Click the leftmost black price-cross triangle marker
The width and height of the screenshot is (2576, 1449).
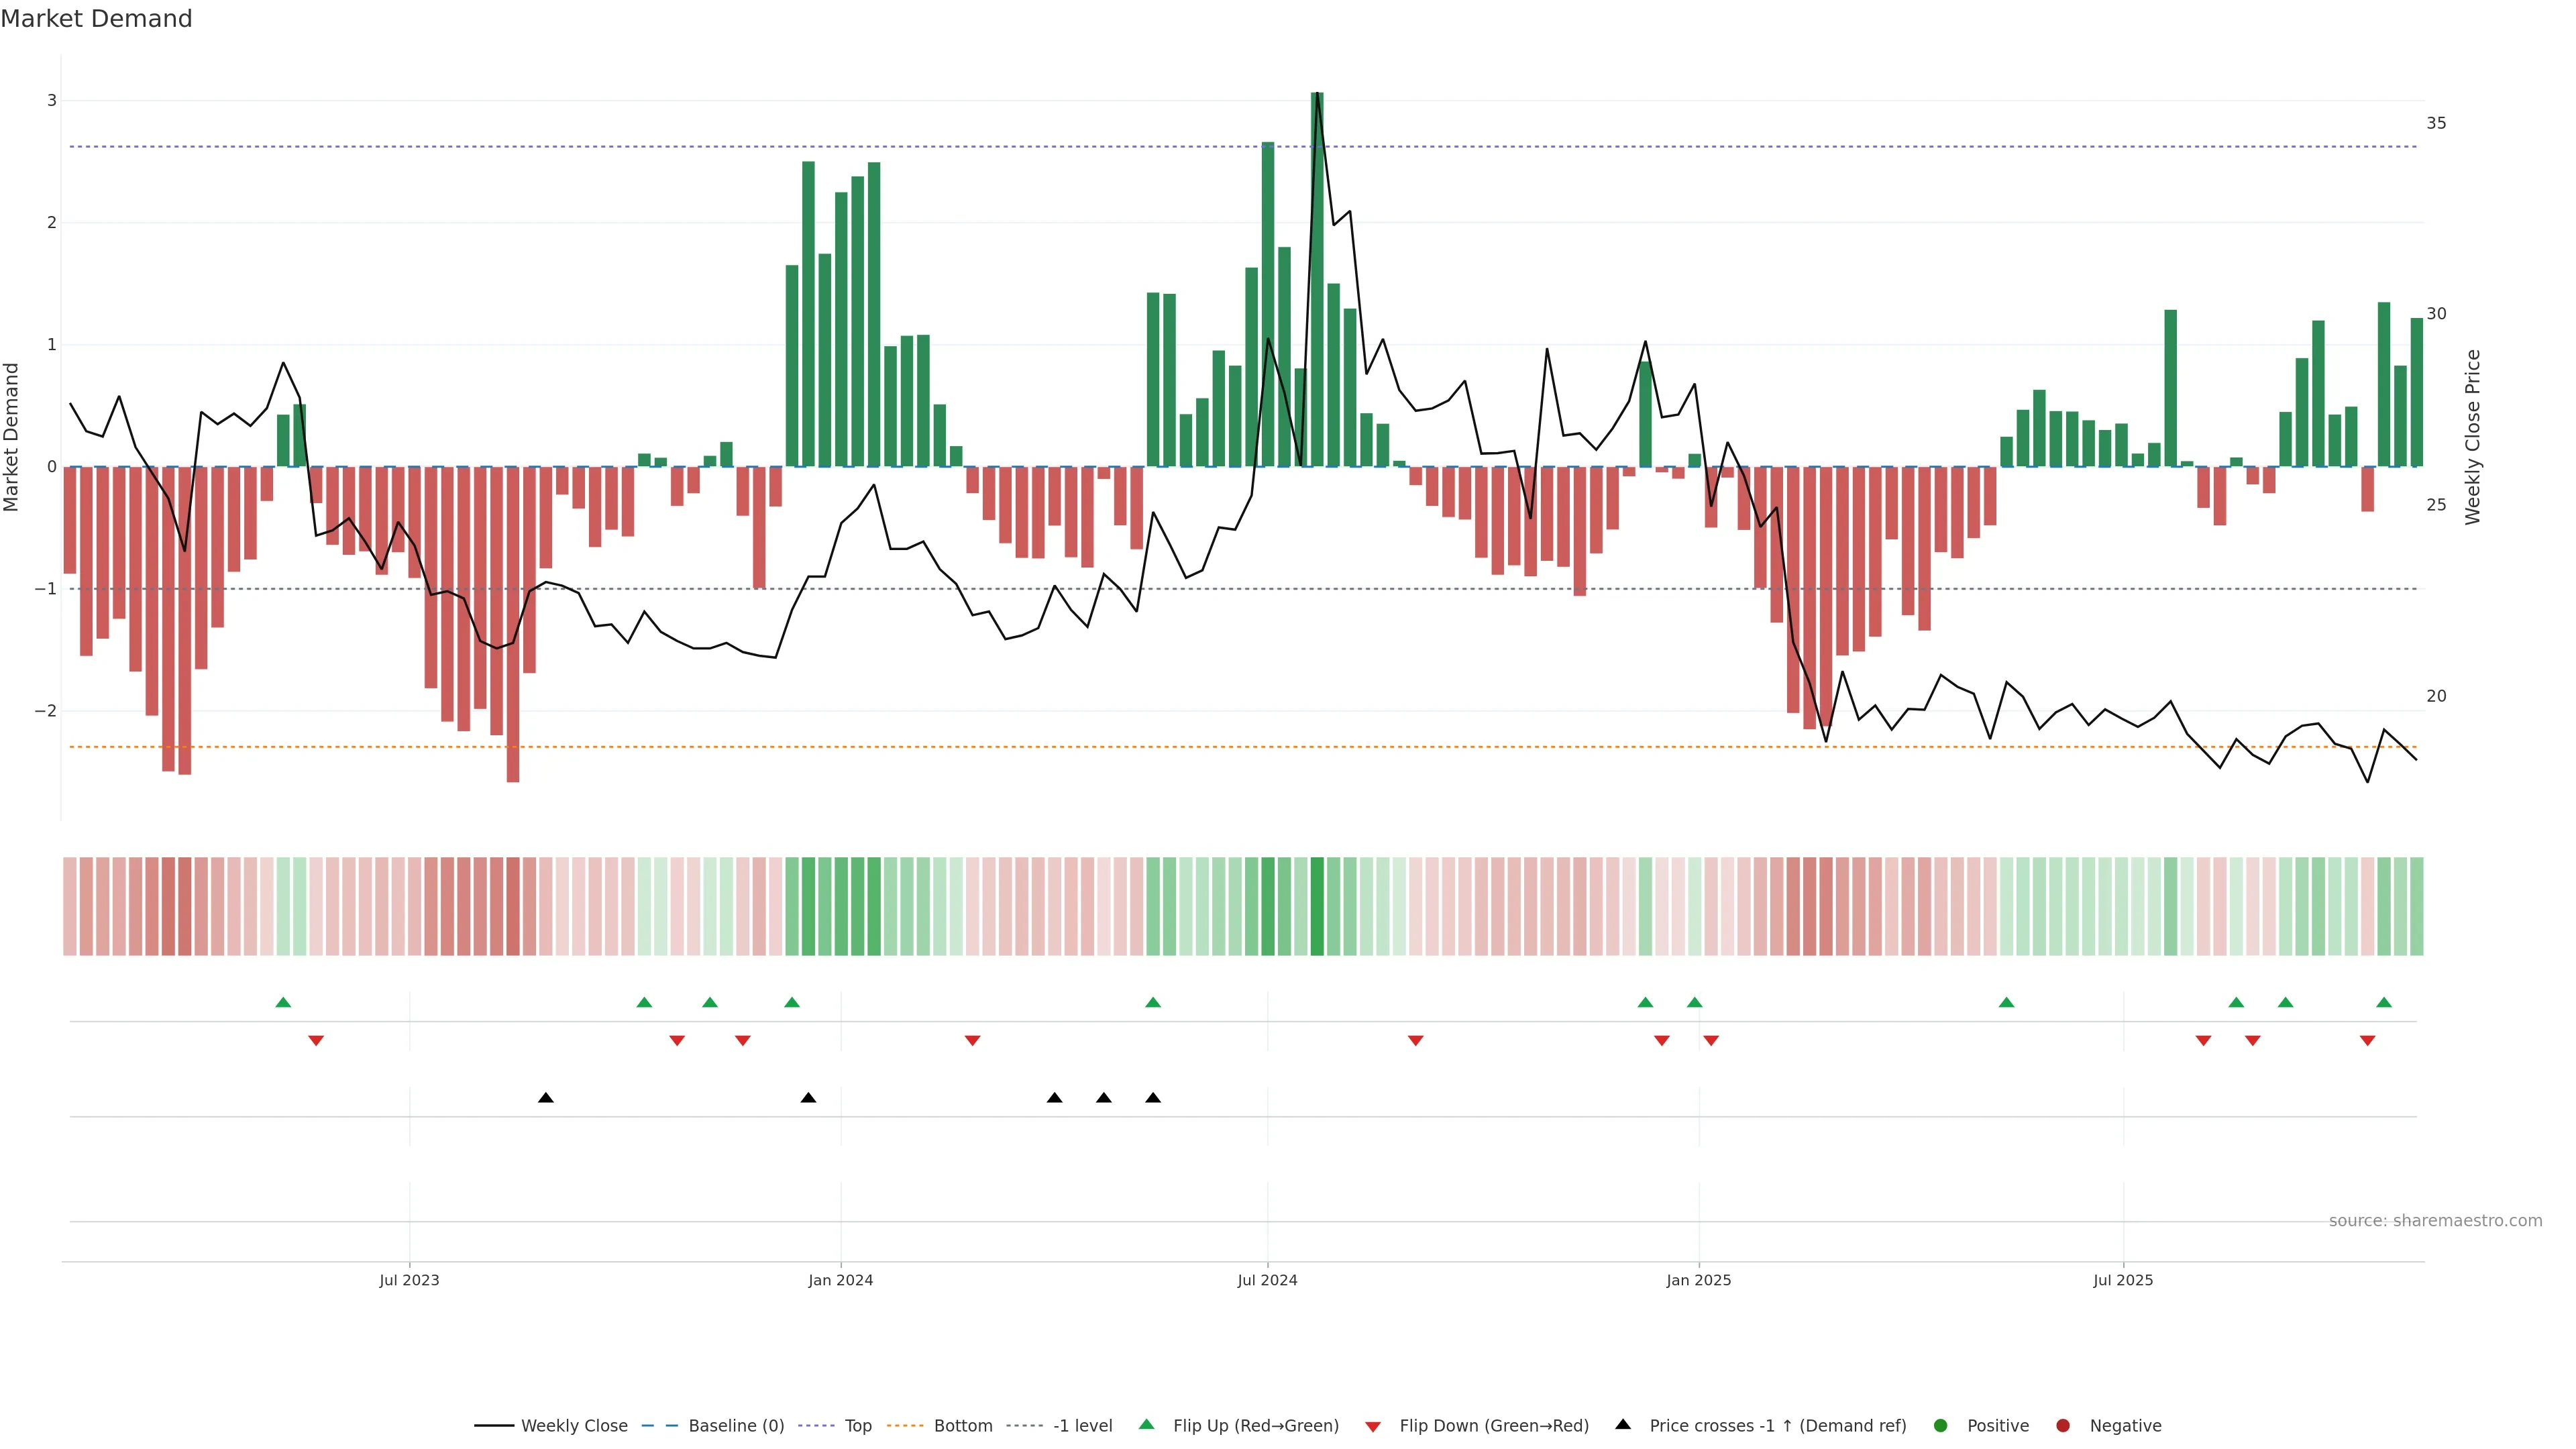pos(545,1098)
